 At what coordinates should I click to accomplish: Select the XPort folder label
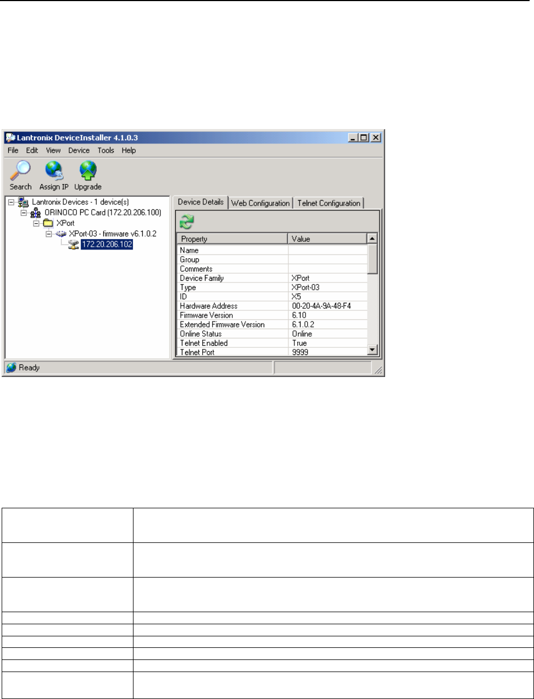click(65, 223)
